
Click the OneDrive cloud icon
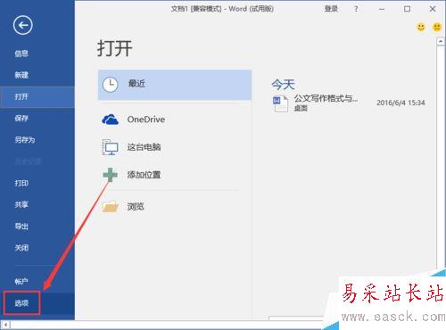point(111,120)
